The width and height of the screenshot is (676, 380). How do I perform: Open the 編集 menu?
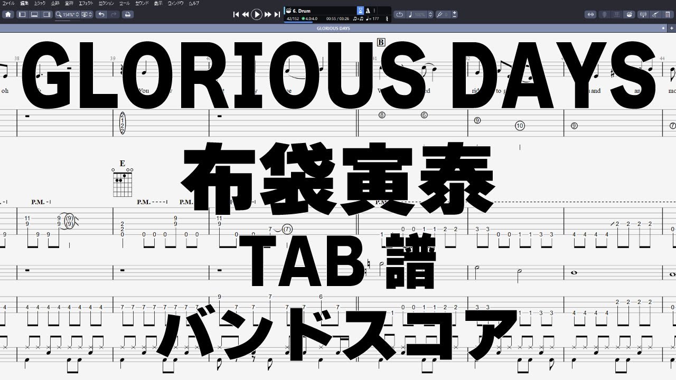click(x=24, y=3)
